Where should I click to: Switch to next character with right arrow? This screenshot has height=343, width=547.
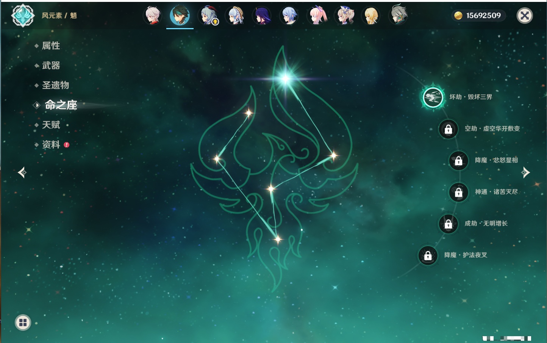(x=525, y=172)
